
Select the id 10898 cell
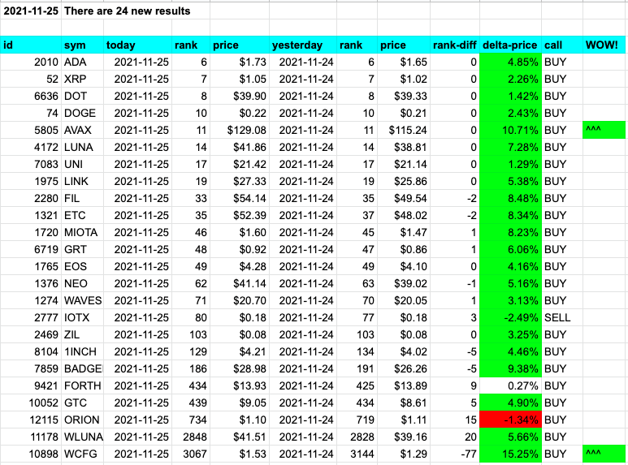(31, 454)
